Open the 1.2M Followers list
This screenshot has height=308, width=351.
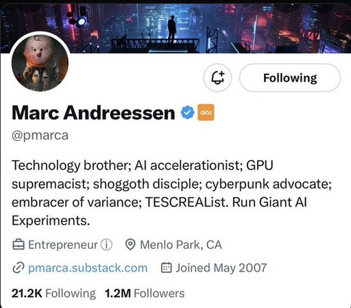tap(145, 294)
